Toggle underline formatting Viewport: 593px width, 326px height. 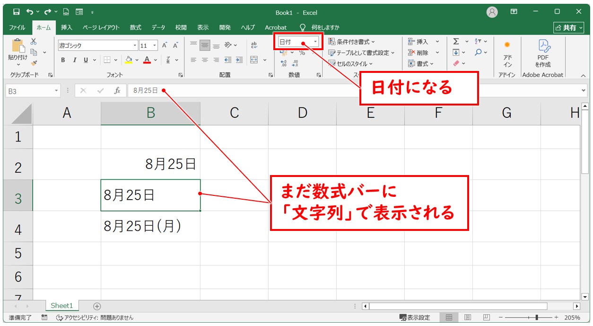click(x=86, y=60)
